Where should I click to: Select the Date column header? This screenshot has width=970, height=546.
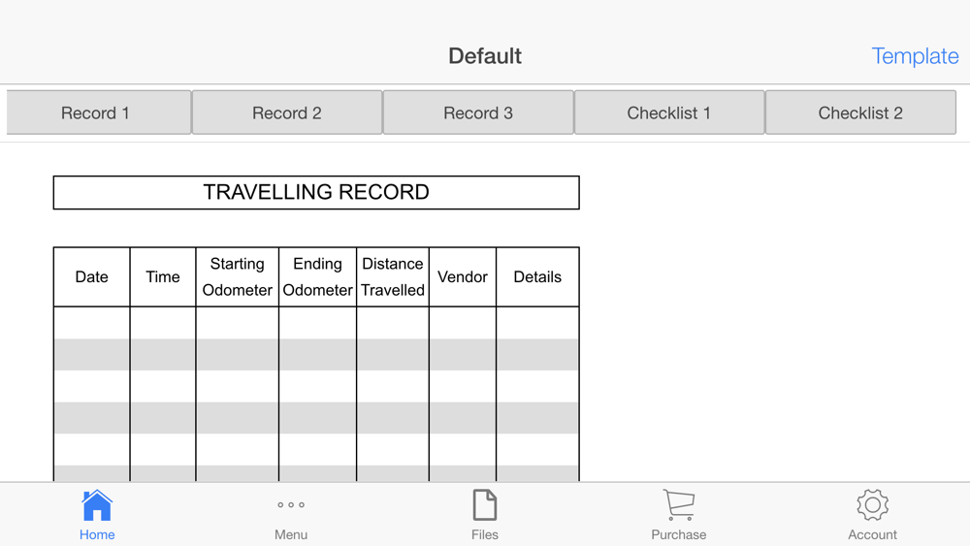click(x=91, y=277)
